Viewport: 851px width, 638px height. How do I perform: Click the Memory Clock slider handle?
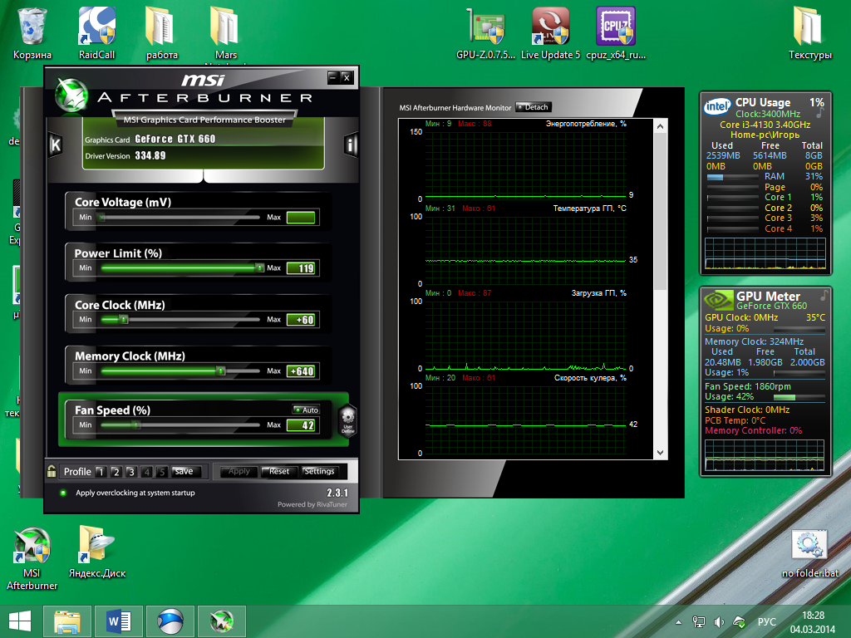click(221, 371)
